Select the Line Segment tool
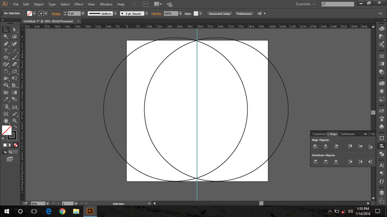The width and height of the screenshot is (387, 217). [15, 51]
